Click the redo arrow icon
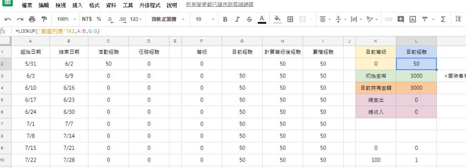 pyautogui.click(x=20, y=19)
